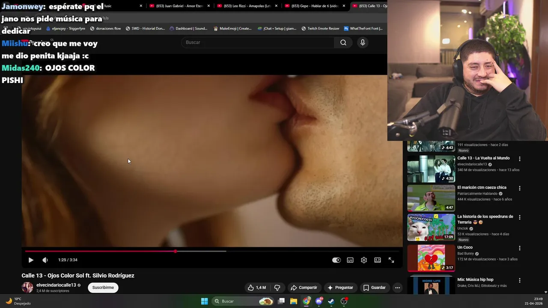The height and width of the screenshot is (308, 548).
Task: Toggle subtitles/closed captions button
Action: (x=350, y=260)
